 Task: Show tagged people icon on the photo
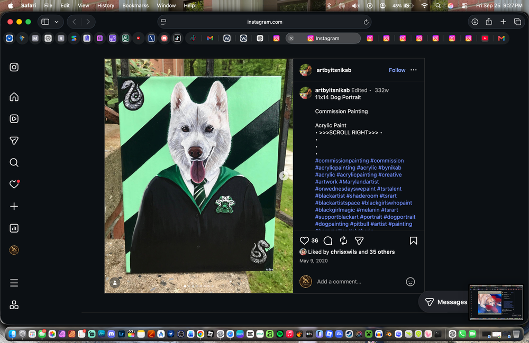(x=115, y=283)
